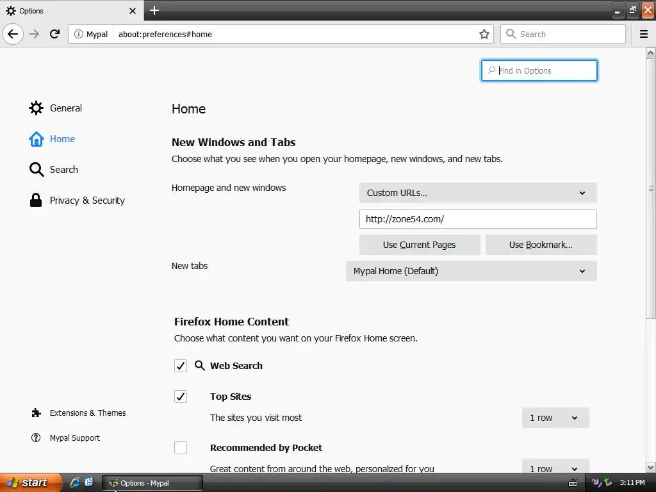
Task: Restore down the browser window
Action: coord(632,10)
